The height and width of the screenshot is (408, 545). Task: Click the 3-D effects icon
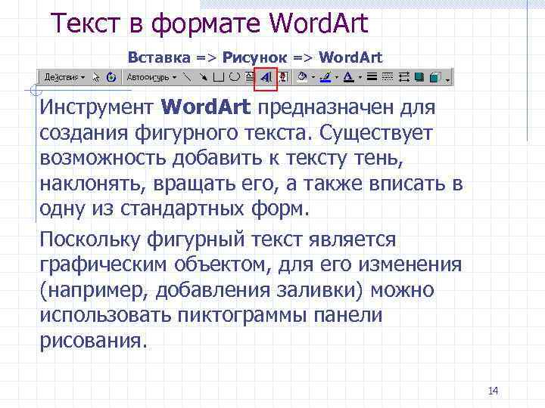[x=435, y=77]
